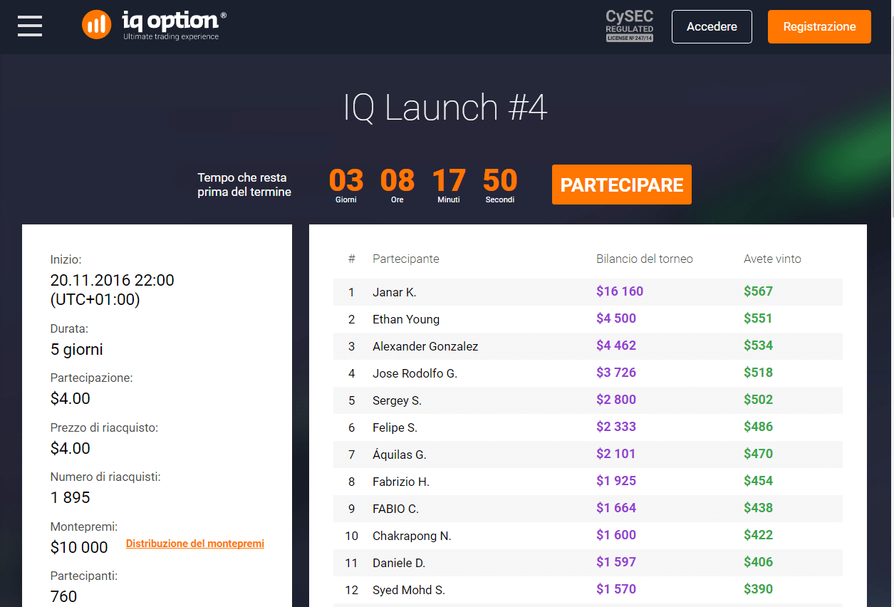This screenshot has height=607, width=894.
Task: Click the 08 Ore countdown digits
Action: [x=397, y=180]
